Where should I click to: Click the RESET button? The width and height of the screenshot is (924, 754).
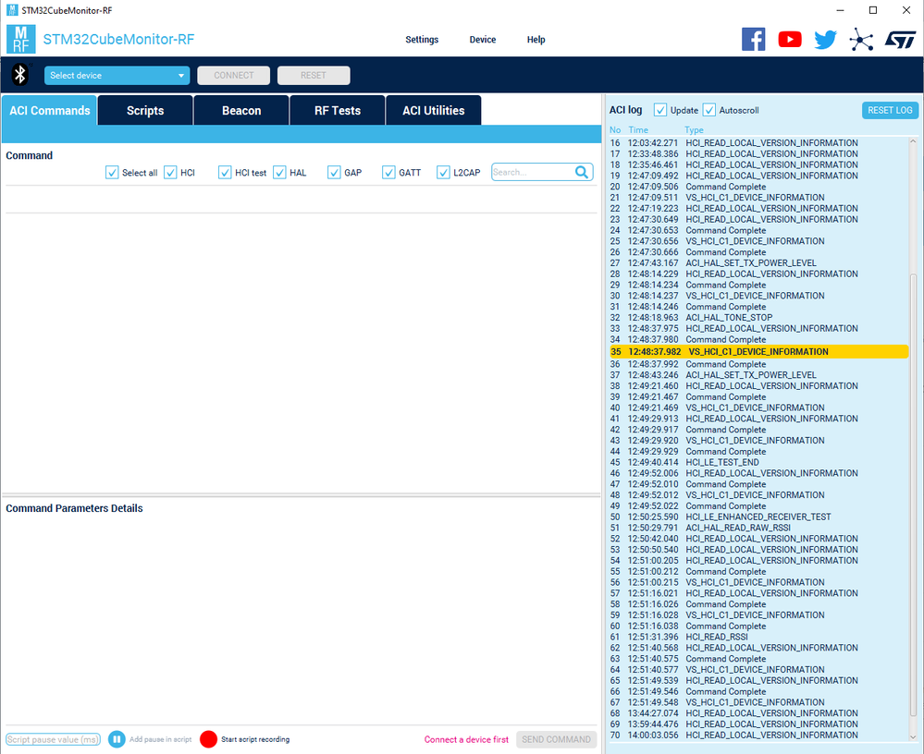point(314,76)
